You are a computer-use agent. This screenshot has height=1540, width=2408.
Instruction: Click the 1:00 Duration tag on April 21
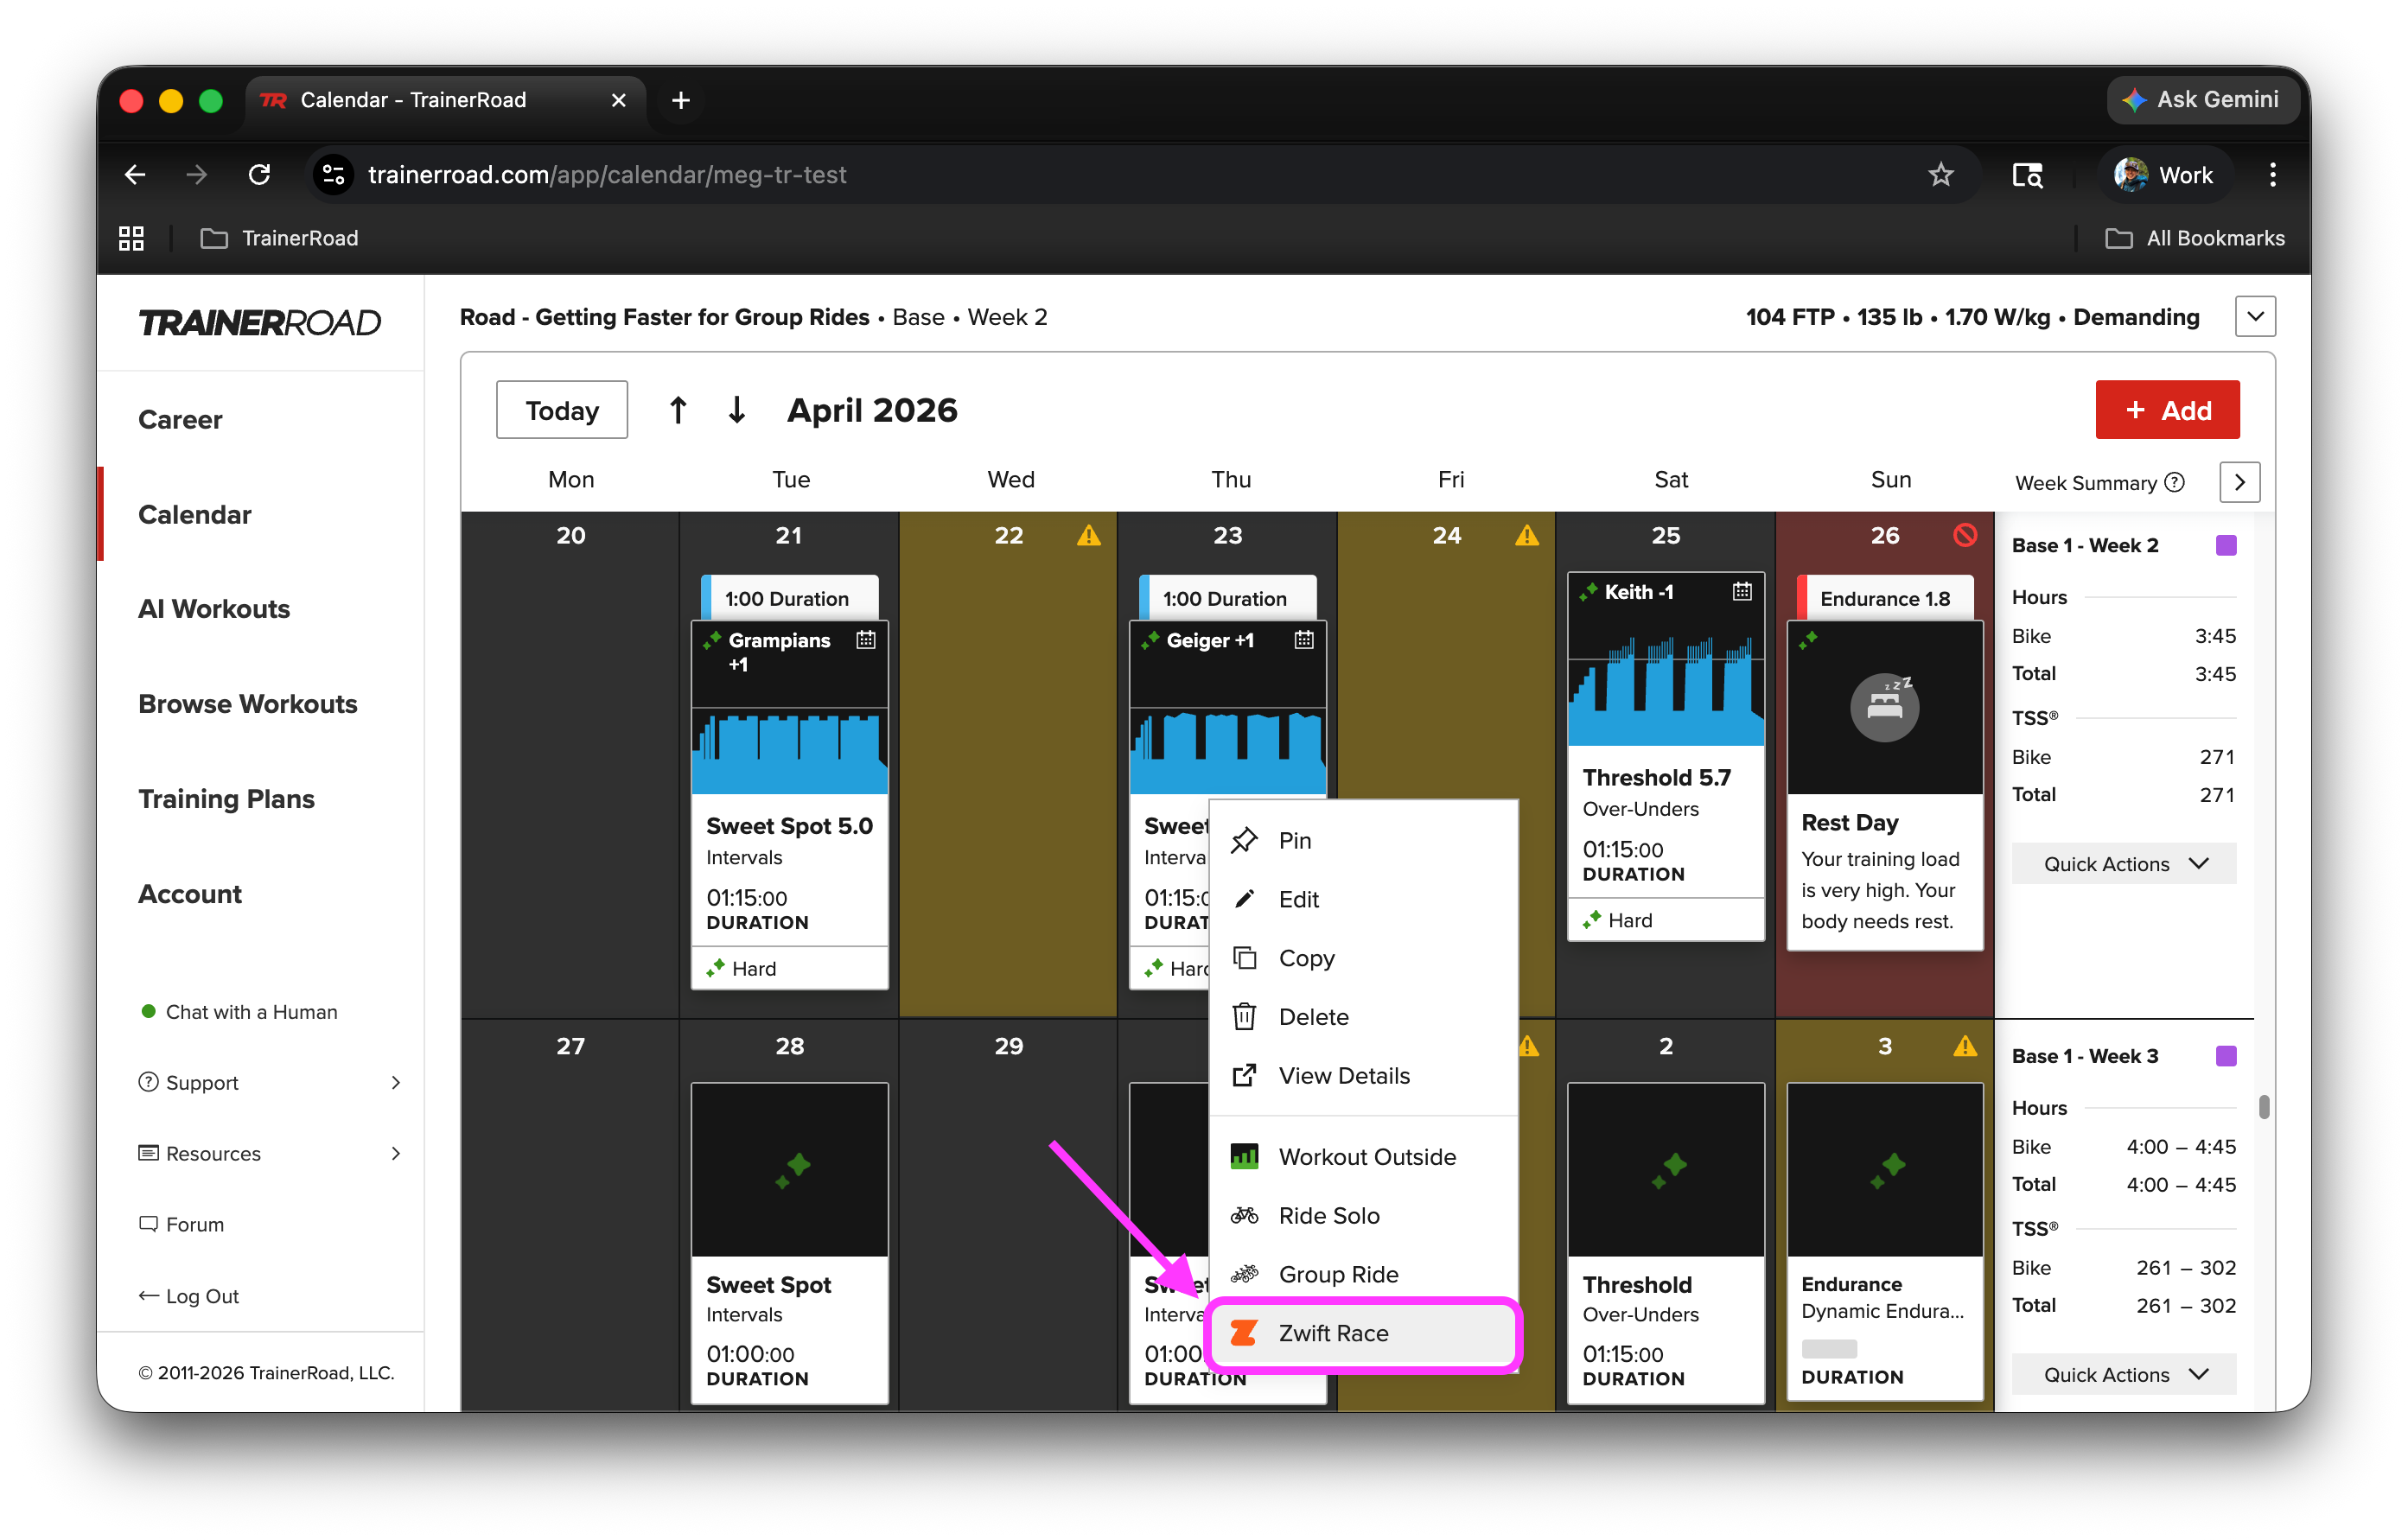pos(790,599)
